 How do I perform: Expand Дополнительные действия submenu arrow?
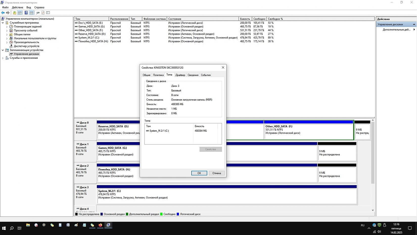tap(414, 30)
